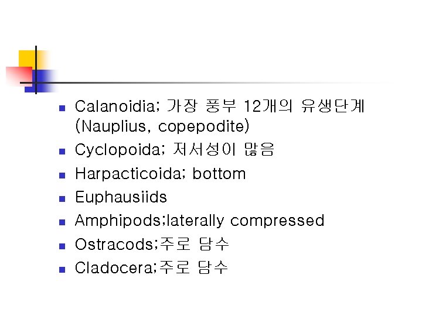Click the blue bullet marker beside Calanoidia
Screen dimensions: 422x316
coord(62,108)
